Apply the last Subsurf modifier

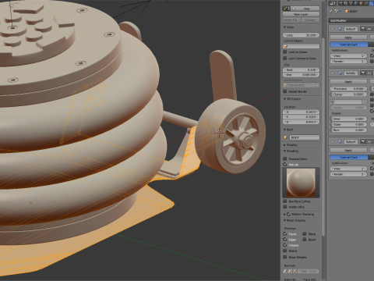coord(348,151)
